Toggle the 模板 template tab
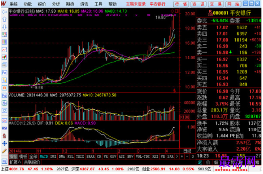The image size is (263, 174). click(x=23, y=157)
